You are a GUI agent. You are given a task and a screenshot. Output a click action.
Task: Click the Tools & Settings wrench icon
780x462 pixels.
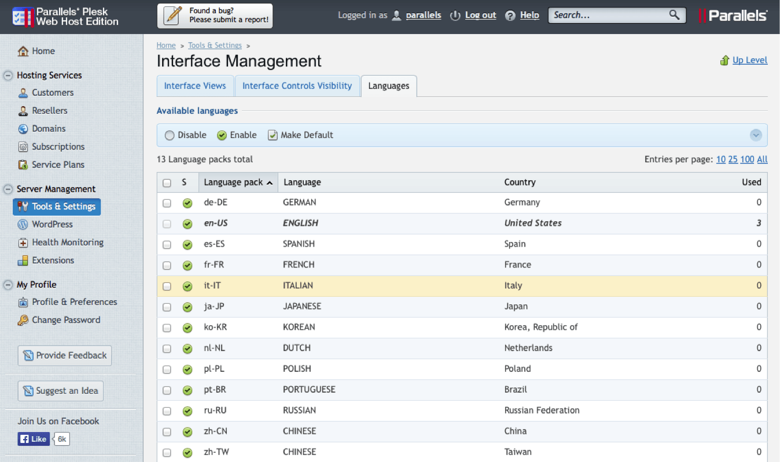(23, 206)
